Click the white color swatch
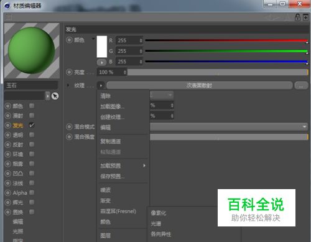The width and height of the screenshot is (311, 242). click(x=102, y=47)
